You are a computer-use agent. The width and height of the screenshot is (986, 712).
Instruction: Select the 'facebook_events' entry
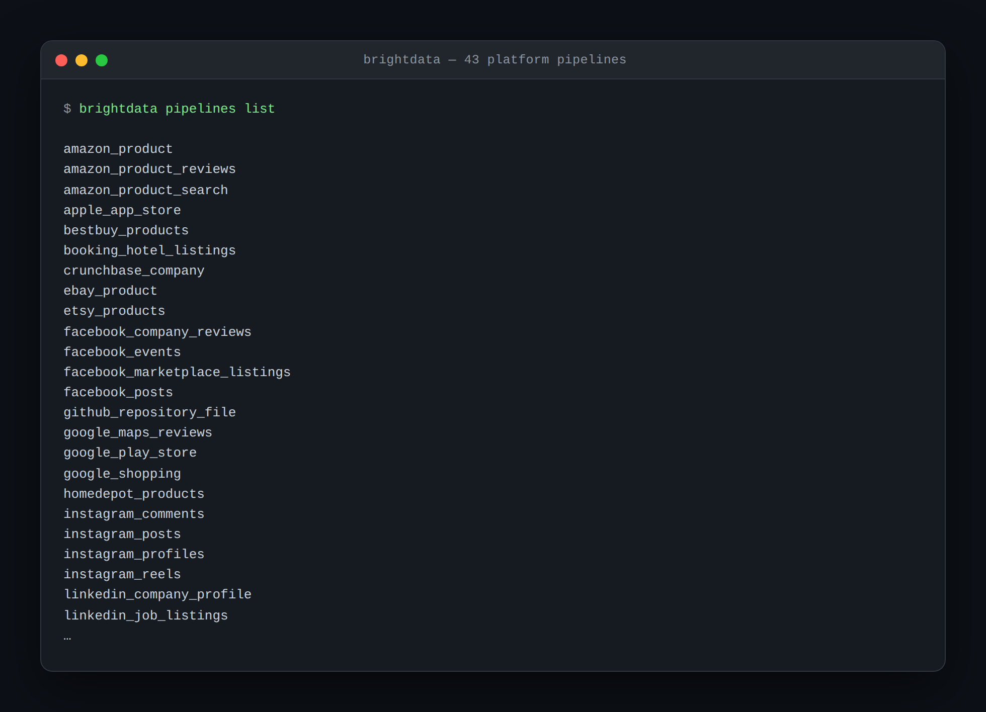[122, 352]
